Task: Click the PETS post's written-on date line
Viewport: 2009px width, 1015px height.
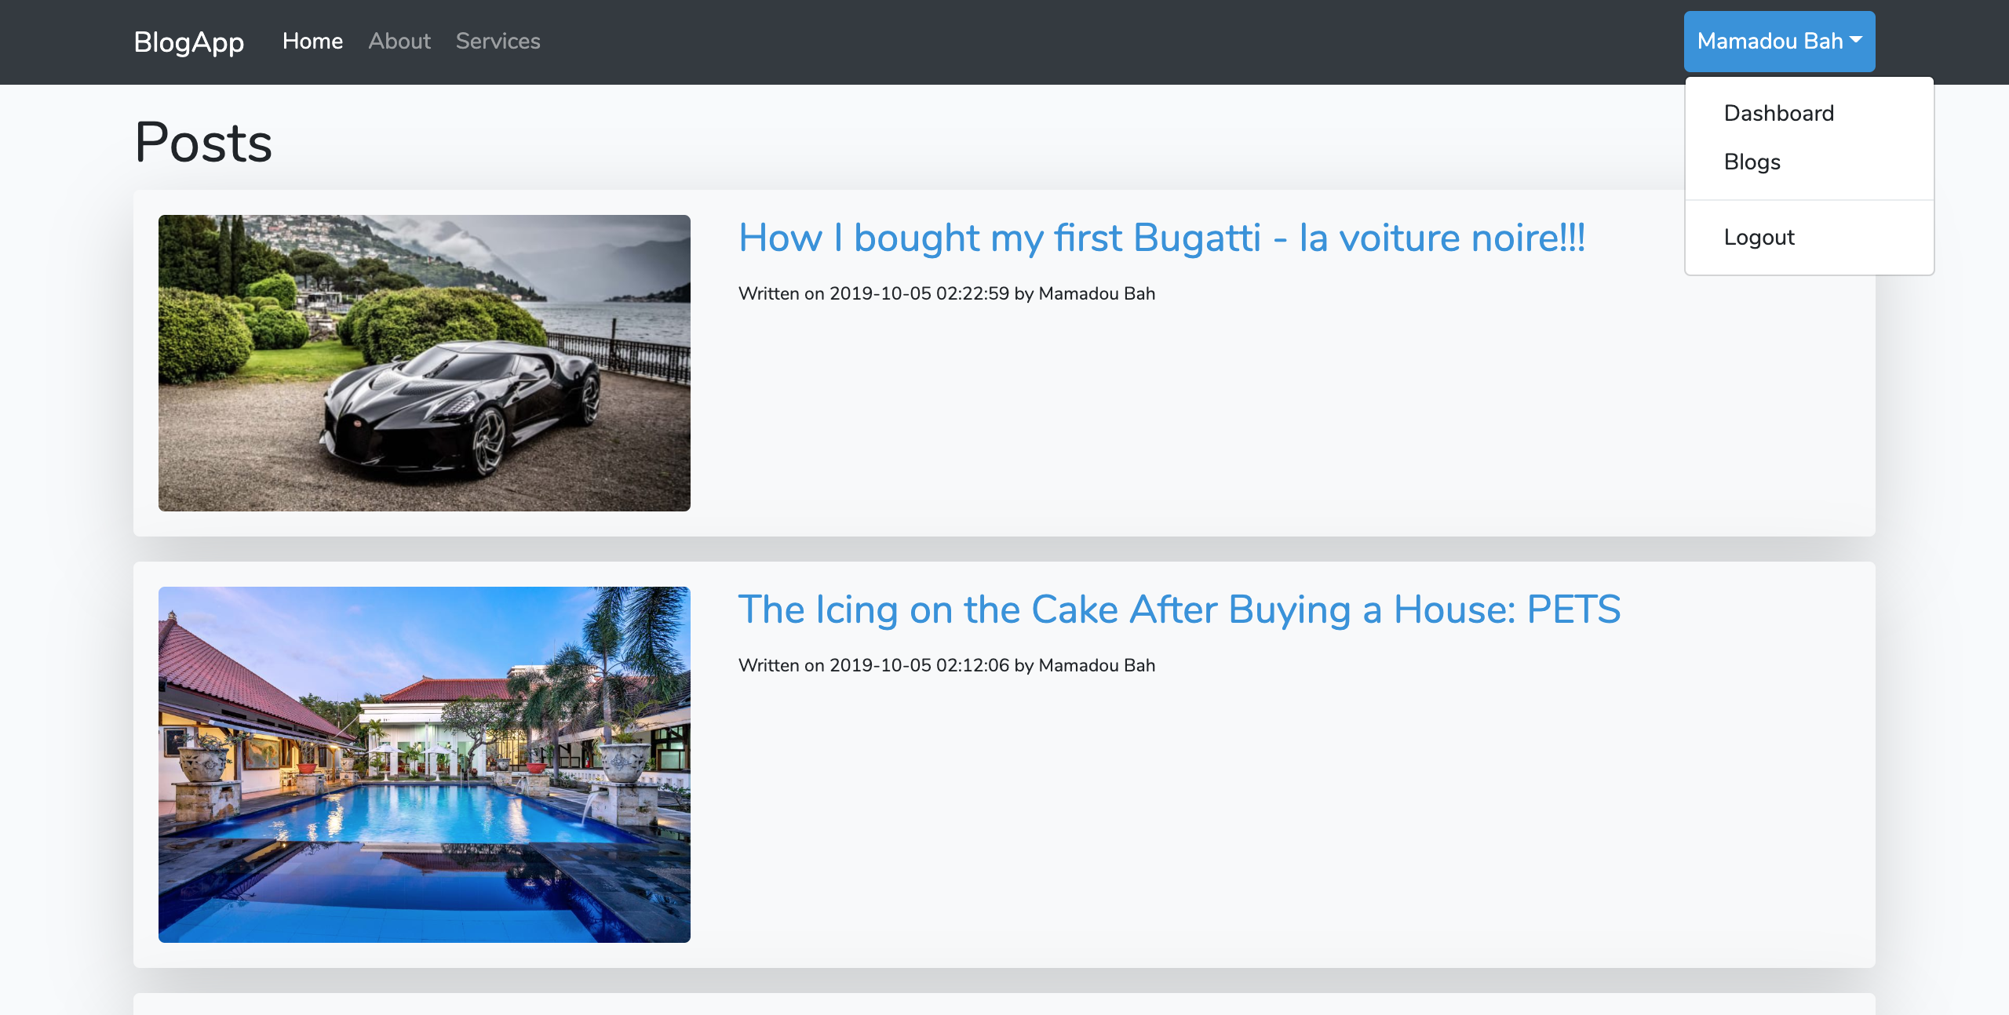Action: click(x=946, y=665)
